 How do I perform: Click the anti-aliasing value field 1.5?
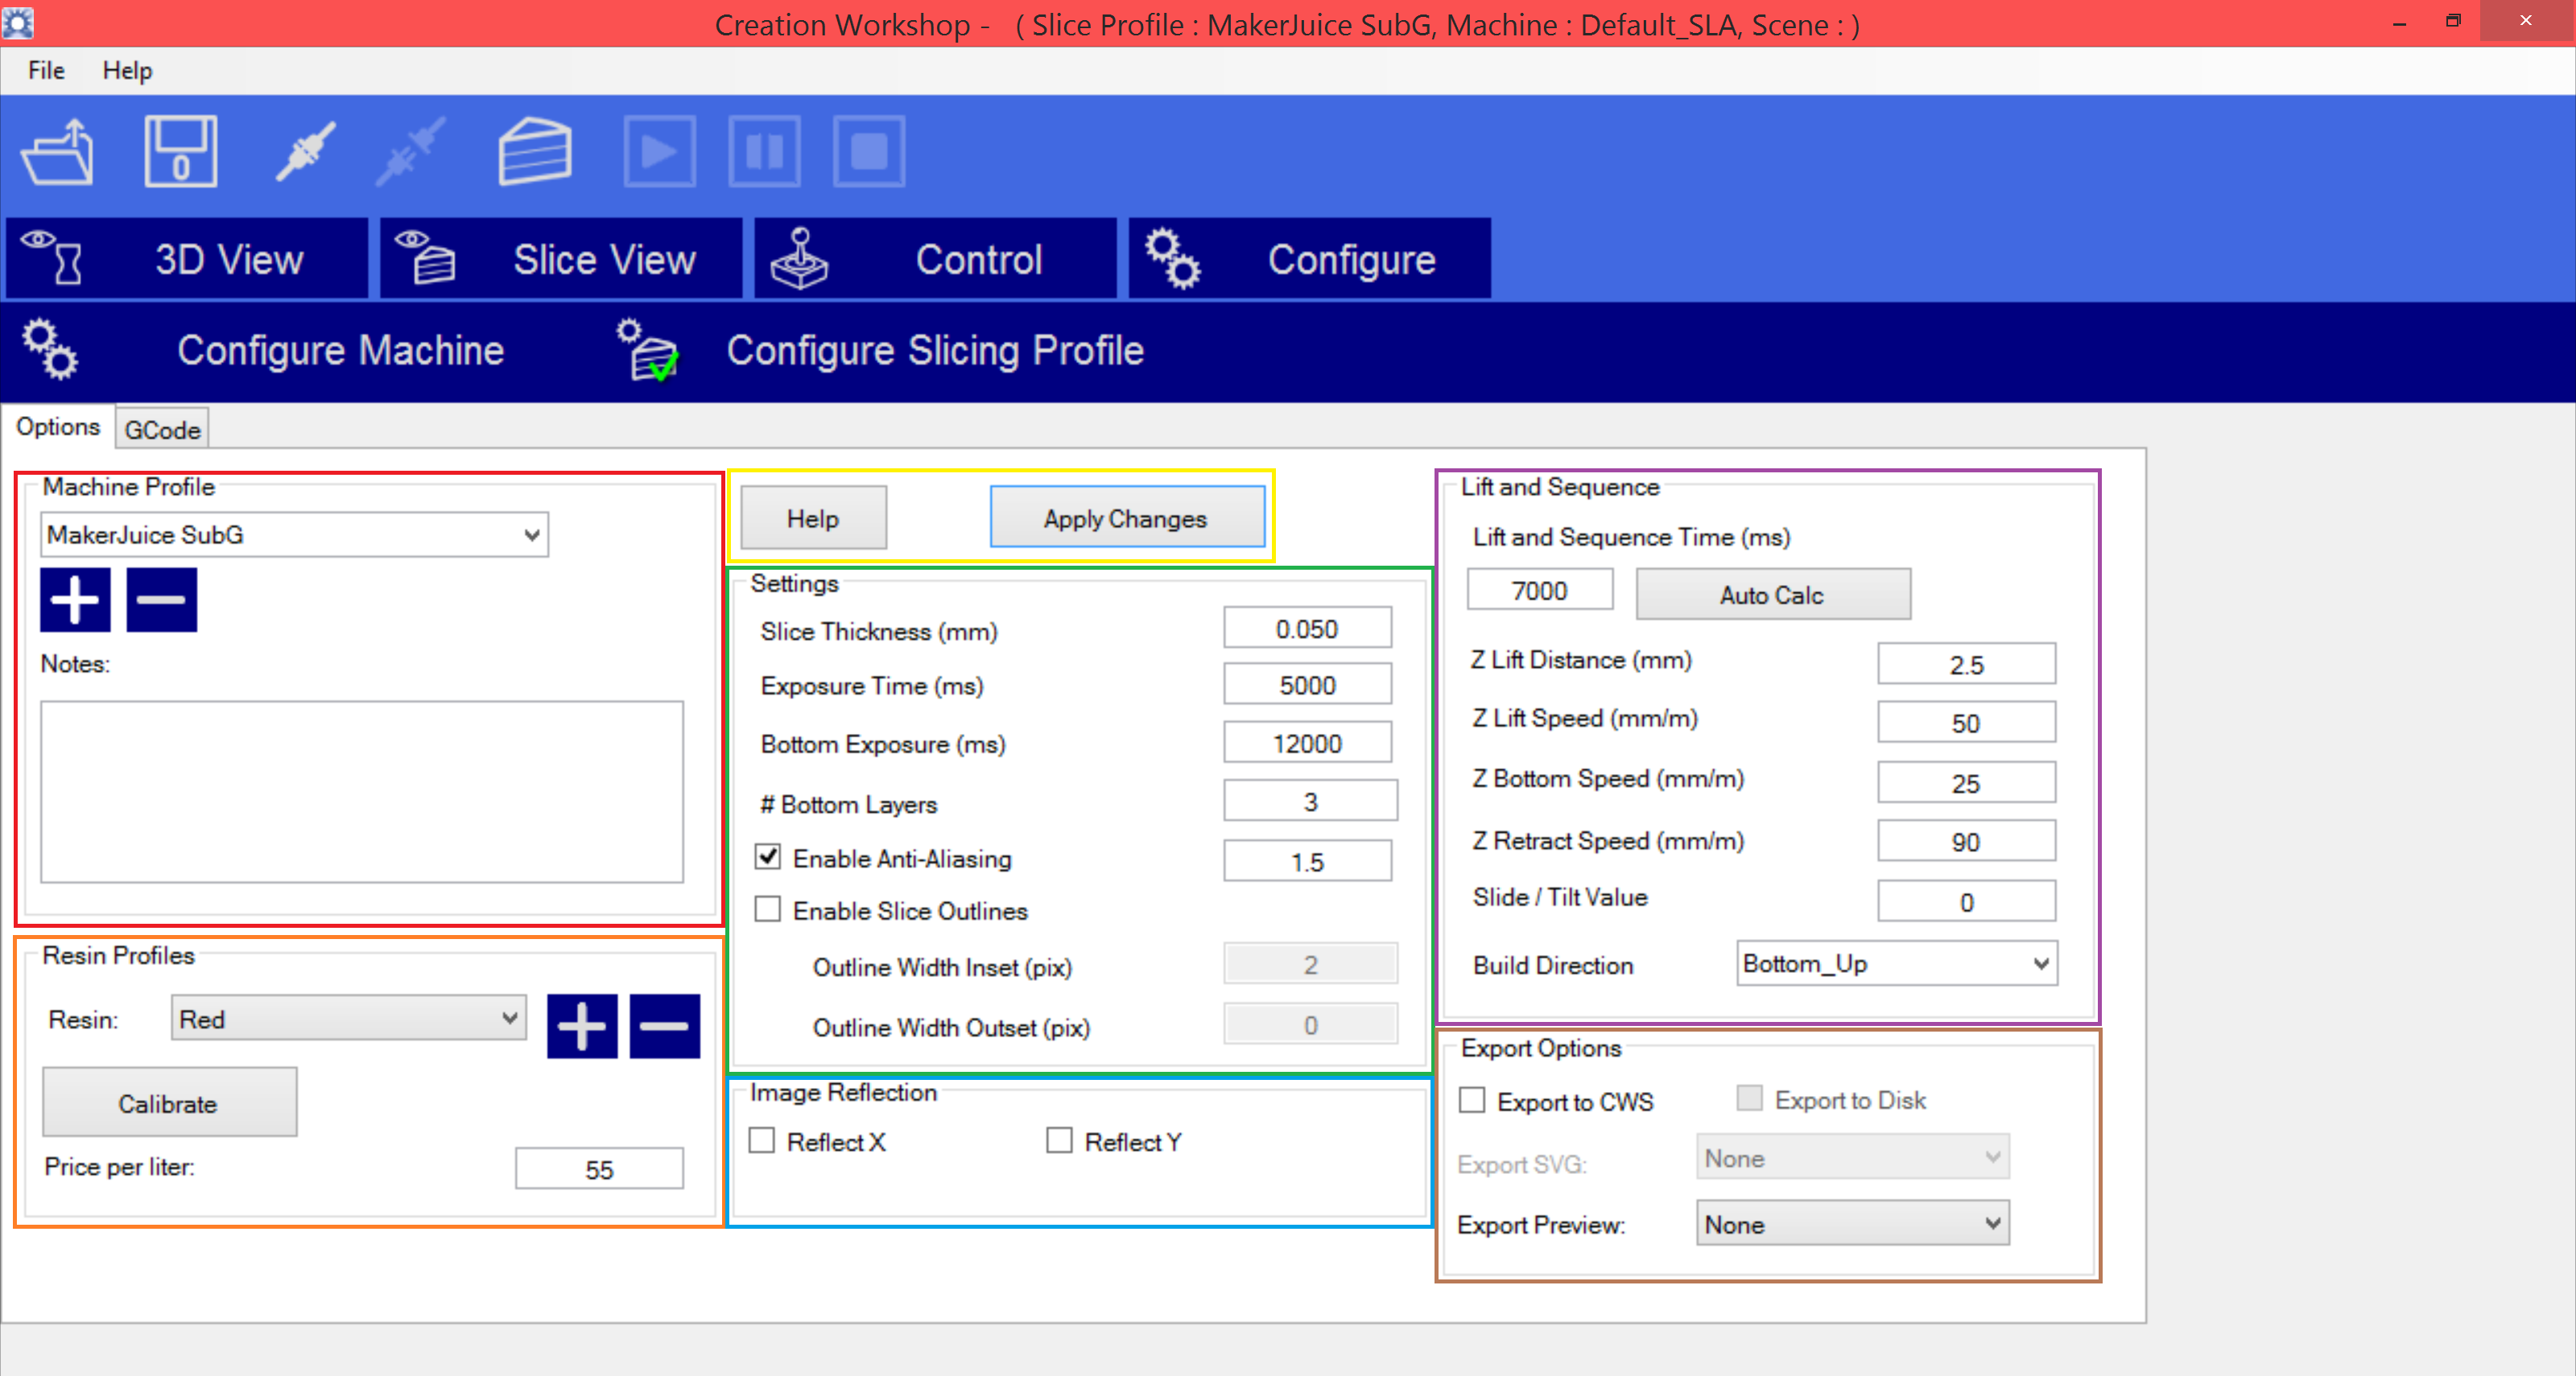pyautogui.click(x=1307, y=860)
